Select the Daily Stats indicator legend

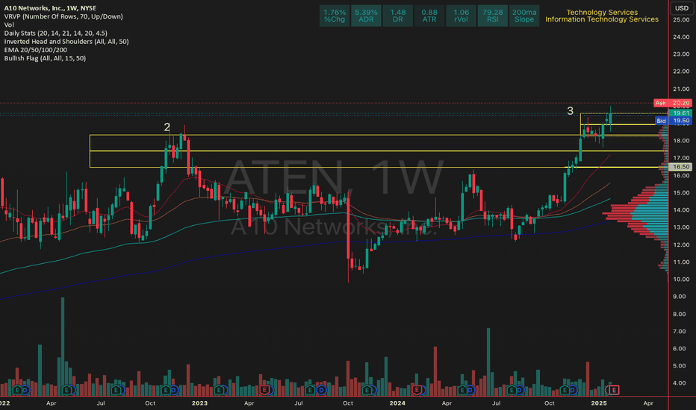coord(55,34)
